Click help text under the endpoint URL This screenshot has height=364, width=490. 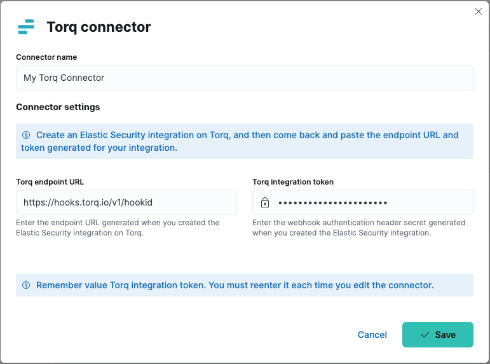[x=118, y=228]
